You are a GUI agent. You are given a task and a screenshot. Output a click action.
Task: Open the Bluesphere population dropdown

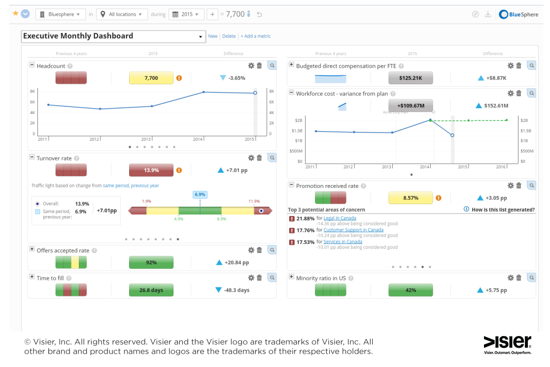pyautogui.click(x=60, y=14)
